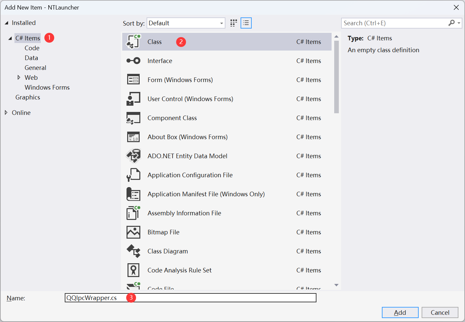Pick the Class Diagram icon
The height and width of the screenshot is (322, 465).
tap(133, 251)
